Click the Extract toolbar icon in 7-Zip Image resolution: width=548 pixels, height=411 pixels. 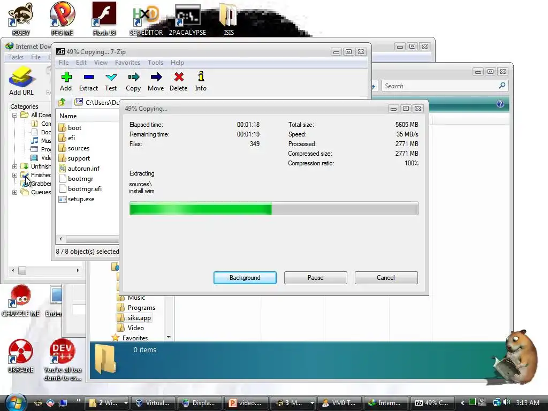[x=88, y=81]
